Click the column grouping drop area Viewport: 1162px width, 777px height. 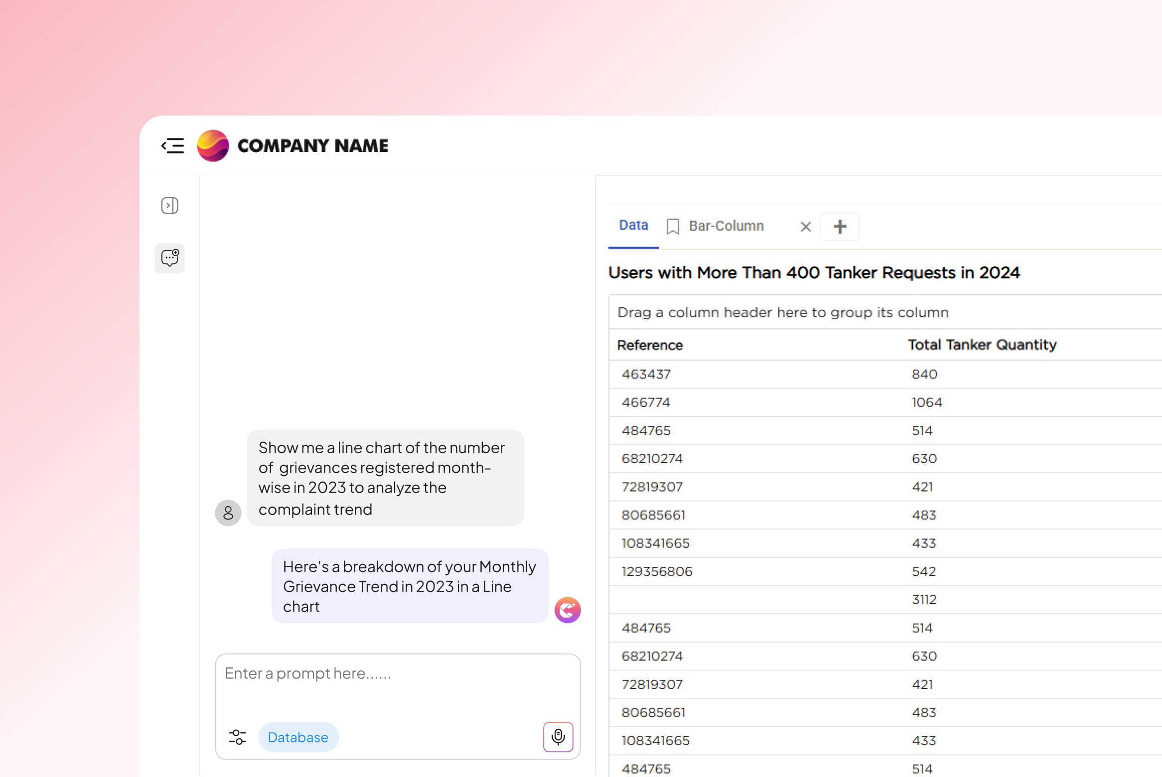tap(782, 312)
